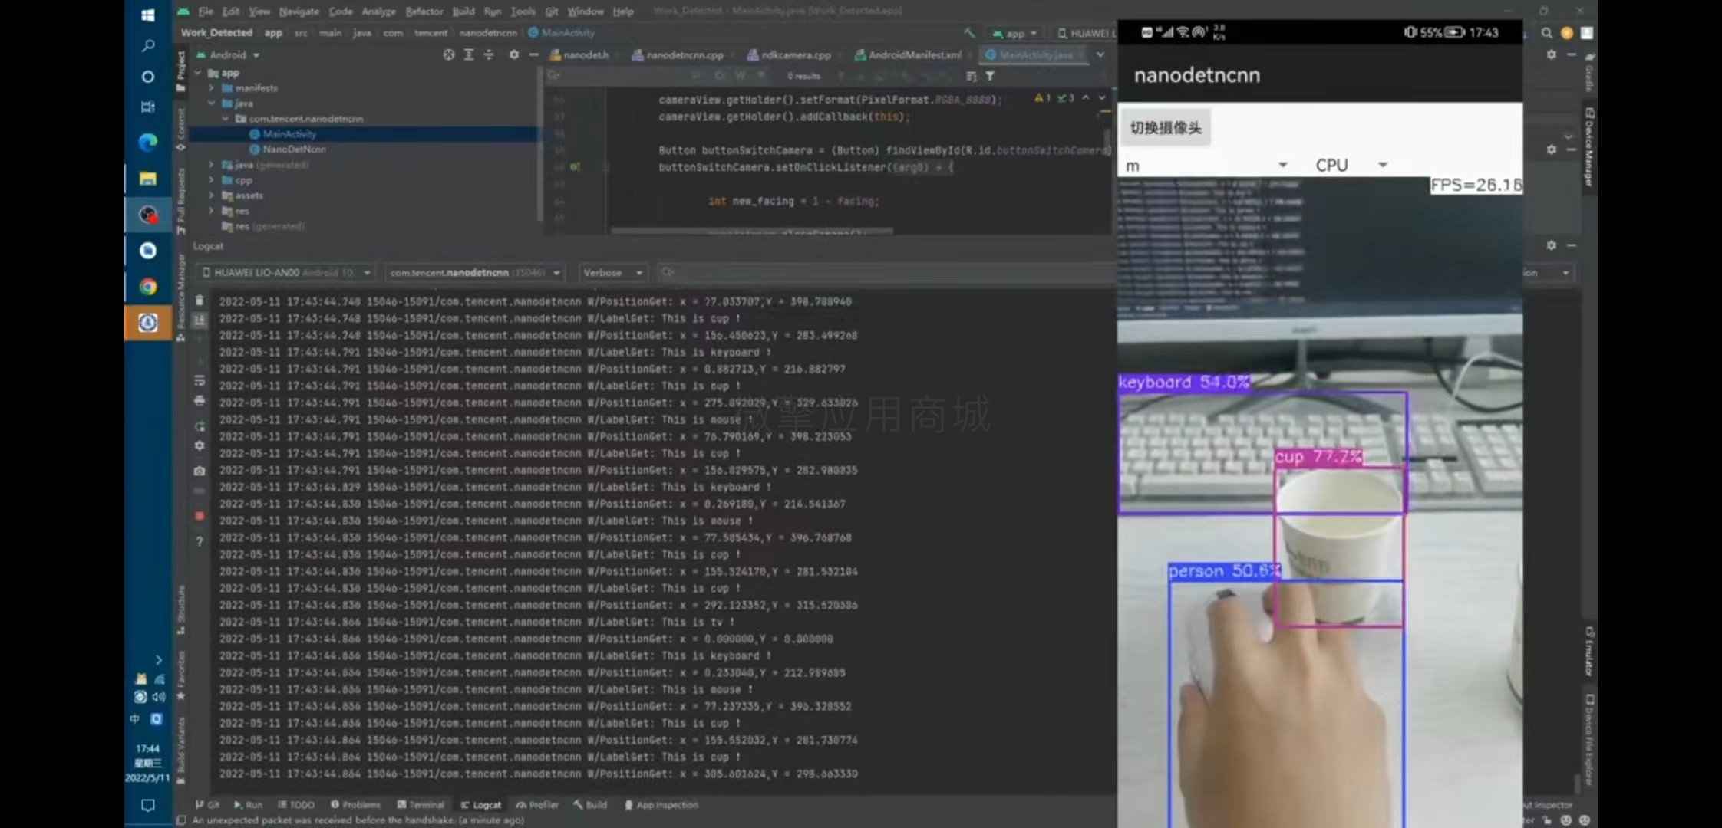Switch to the nanodetncnn.cpp editor tab

[x=678, y=55]
